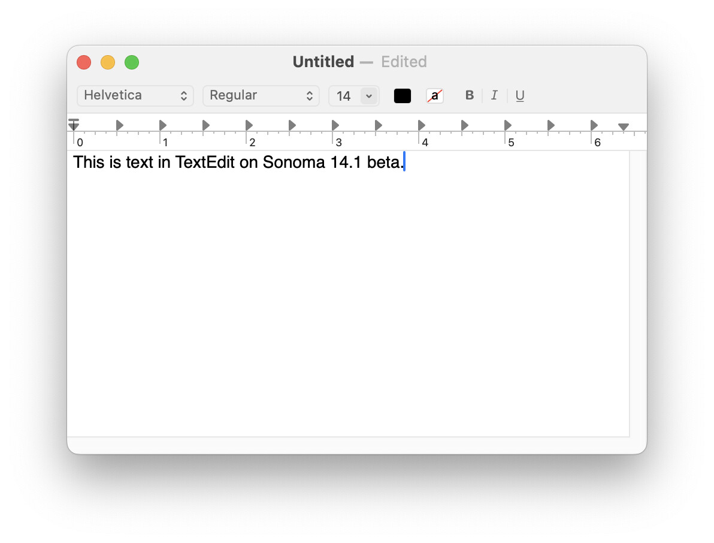The width and height of the screenshot is (714, 543).
Task: Click the word Sonoma in the document
Action: coord(294,162)
